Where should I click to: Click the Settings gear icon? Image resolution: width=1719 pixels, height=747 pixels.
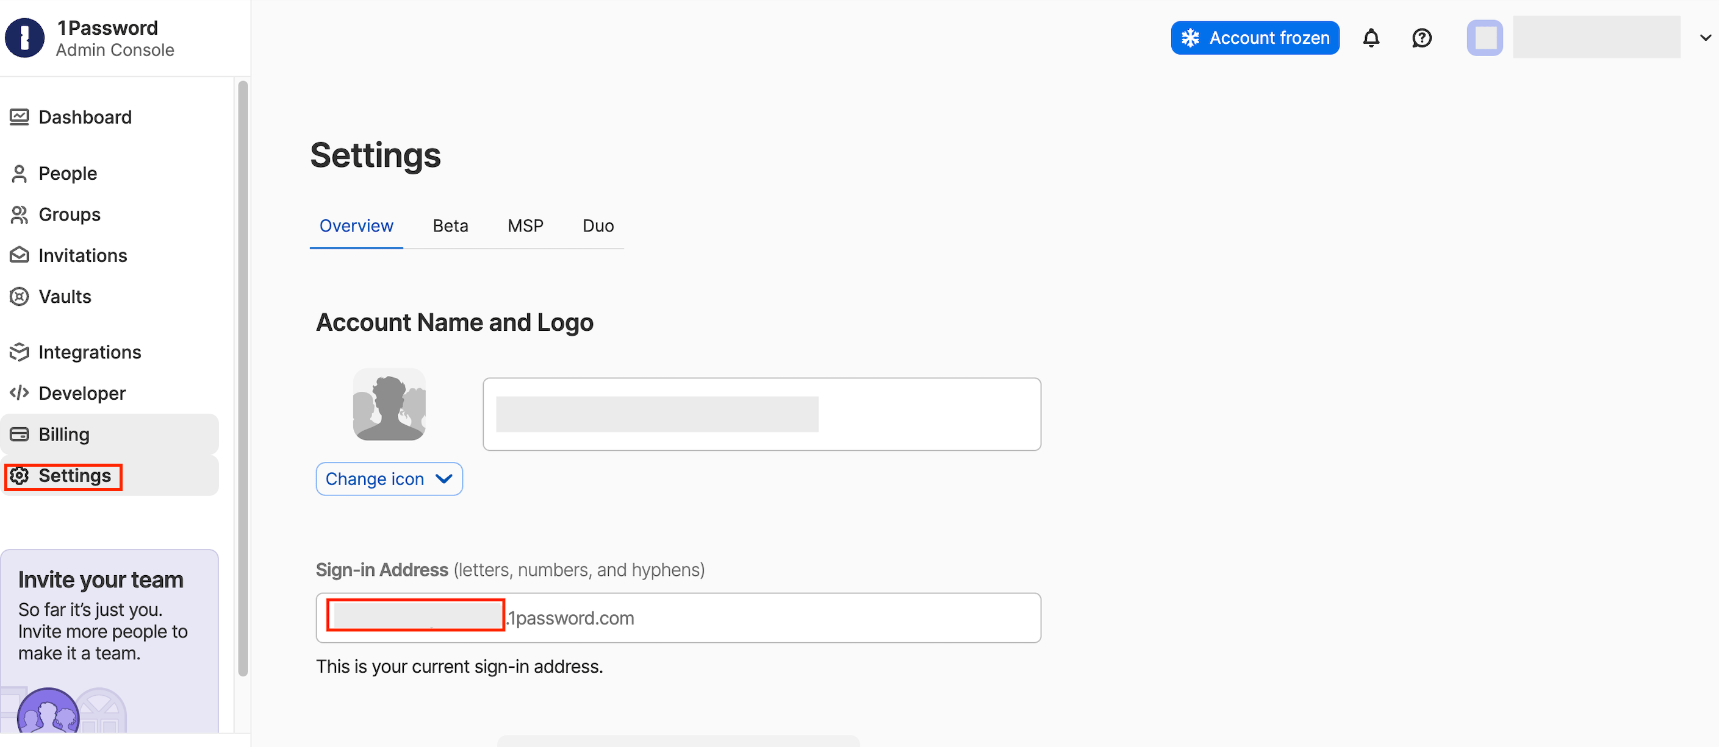[x=20, y=476]
